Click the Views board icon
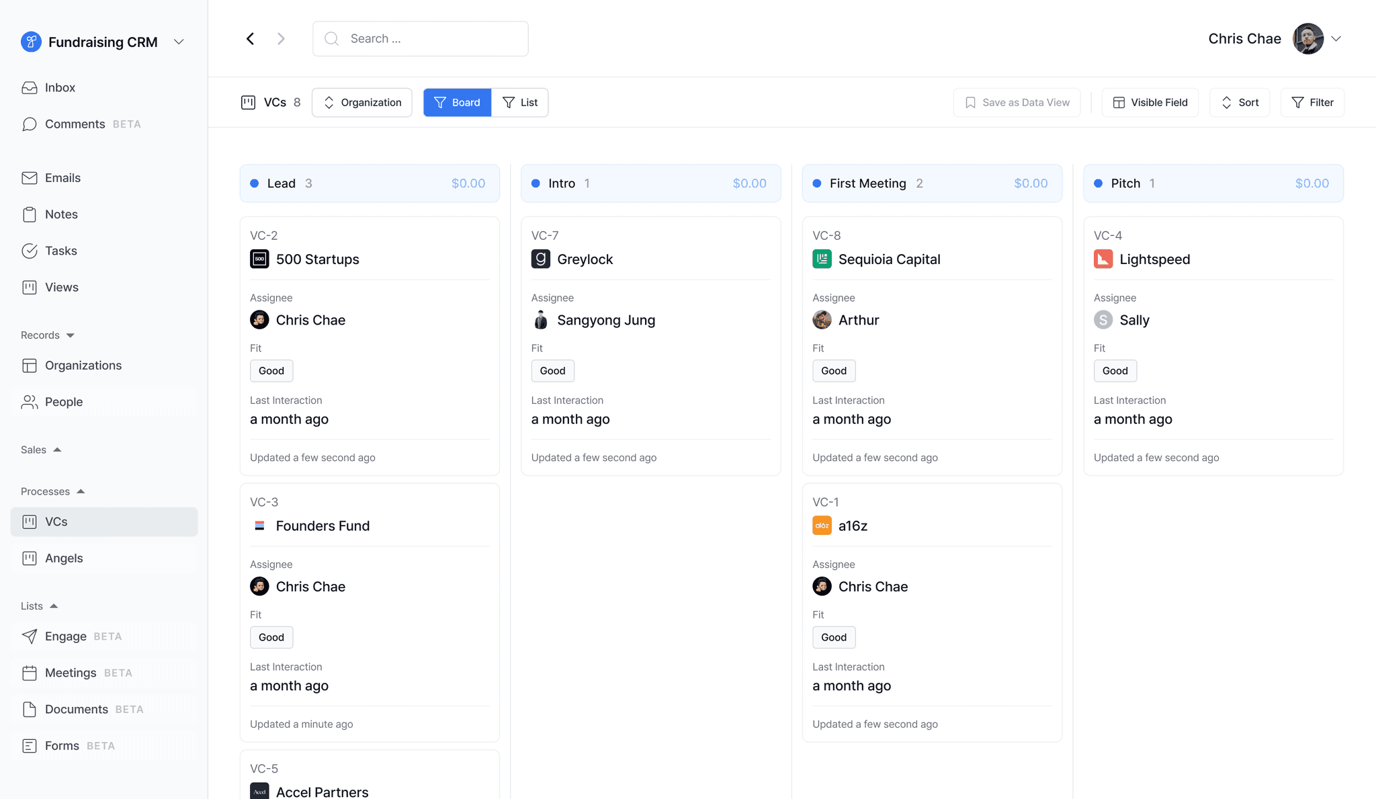 [x=30, y=287]
